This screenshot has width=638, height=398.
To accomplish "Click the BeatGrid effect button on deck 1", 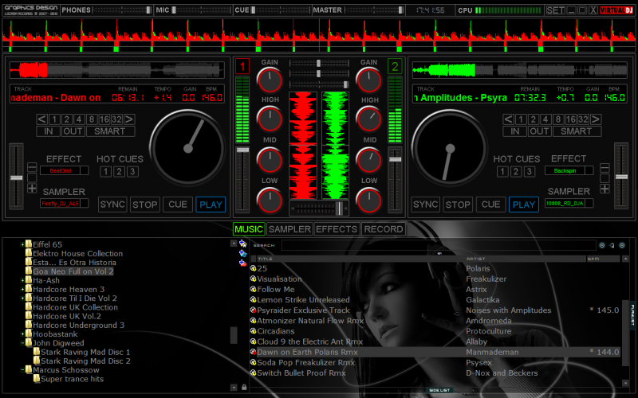I will coord(61,170).
